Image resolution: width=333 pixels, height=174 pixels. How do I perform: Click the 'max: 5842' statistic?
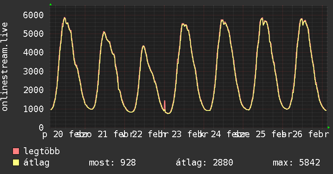click(297, 163)
